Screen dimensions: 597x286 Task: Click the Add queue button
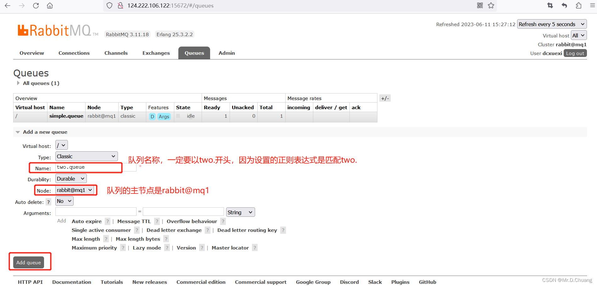[x=29, y=262]
